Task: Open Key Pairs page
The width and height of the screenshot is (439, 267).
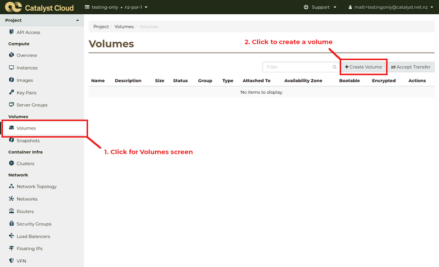Action: [26, 93]
